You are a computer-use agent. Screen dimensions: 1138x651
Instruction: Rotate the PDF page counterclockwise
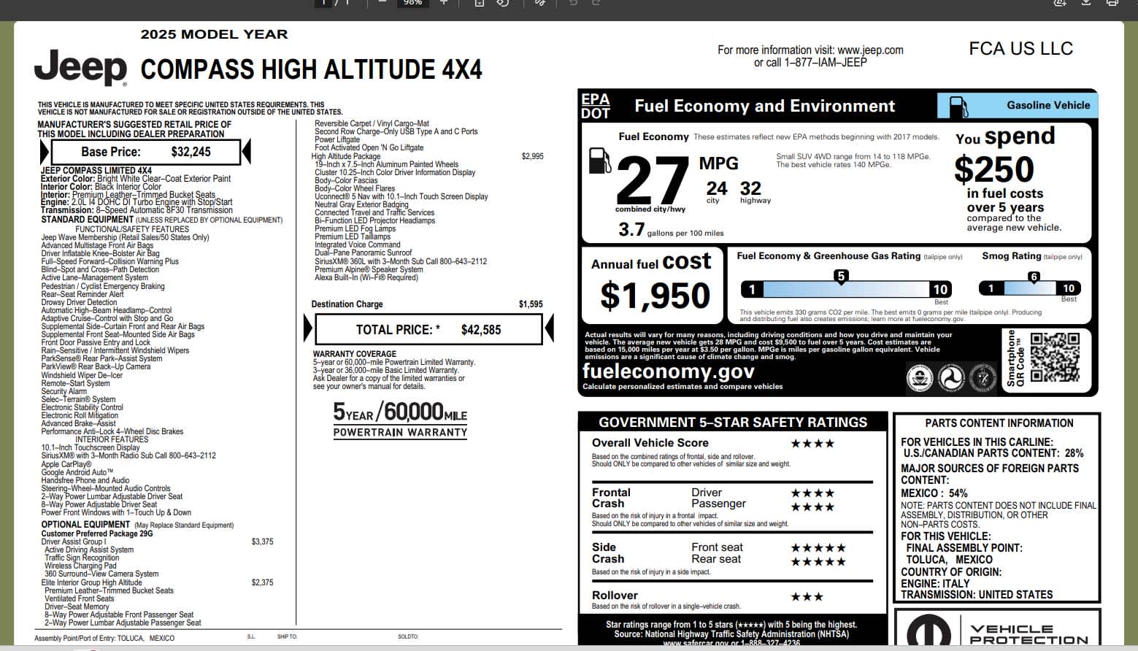pos(503,2)
